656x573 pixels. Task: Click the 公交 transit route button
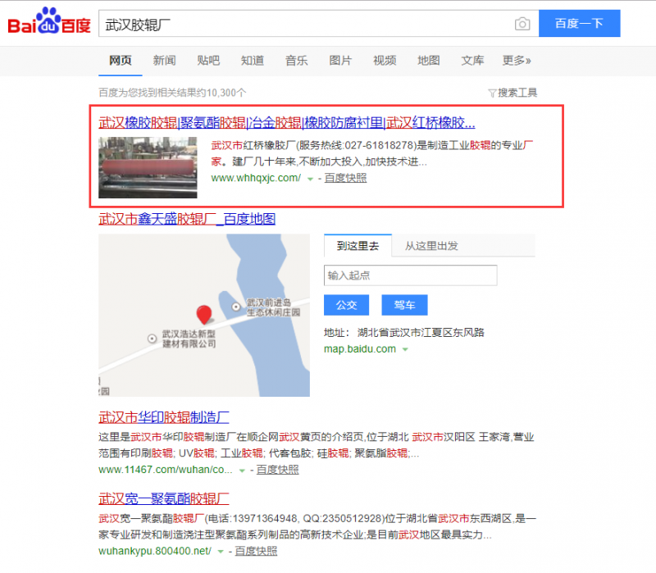[346, 304]
